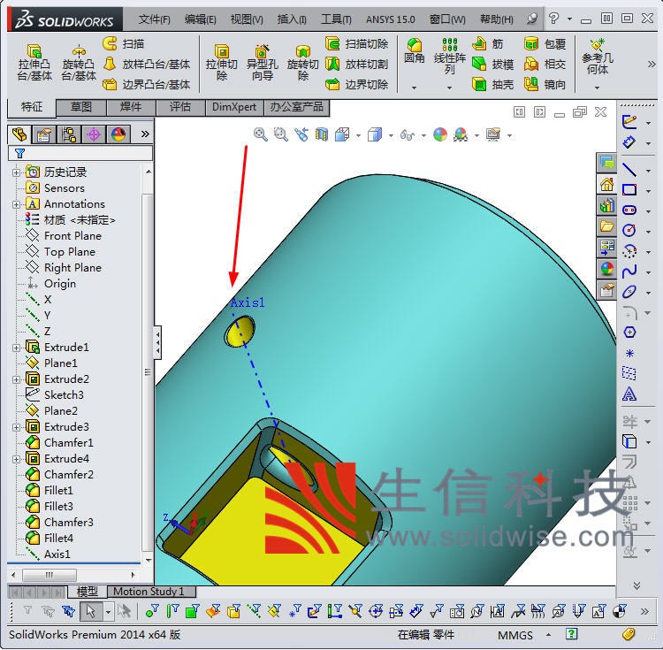This screenshot has width=663, height=650.
Task: Open the SolidWorks Resources home pane
Action: (606, 184)
